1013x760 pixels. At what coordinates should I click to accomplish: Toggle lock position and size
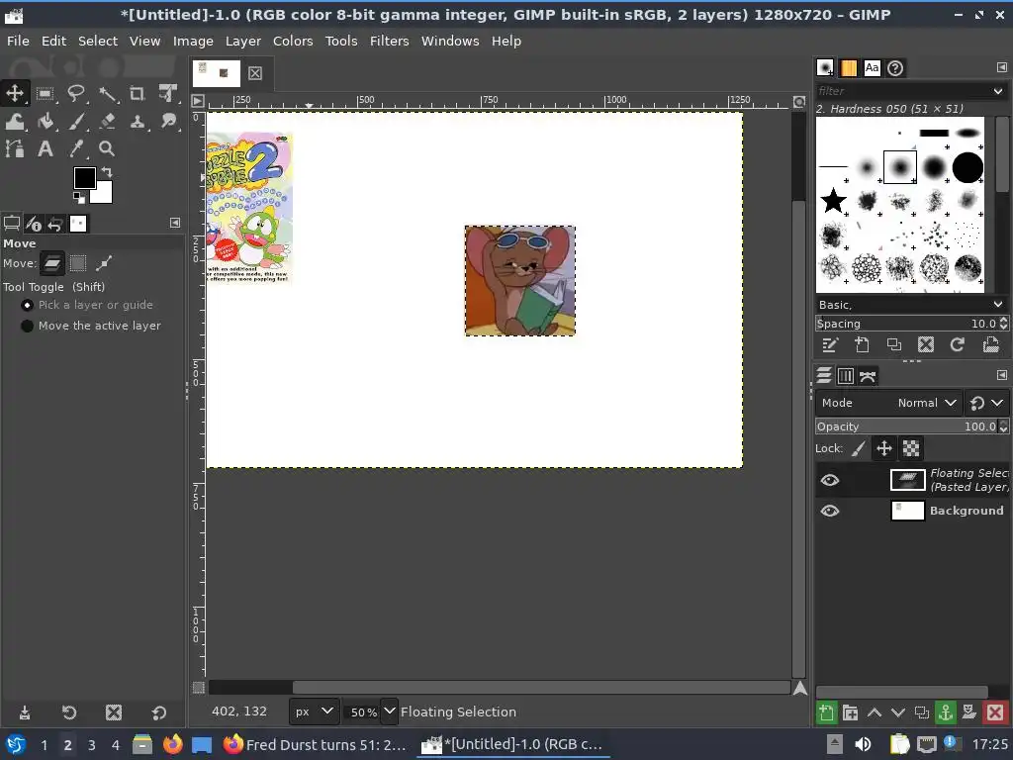(x=884, y=448)
